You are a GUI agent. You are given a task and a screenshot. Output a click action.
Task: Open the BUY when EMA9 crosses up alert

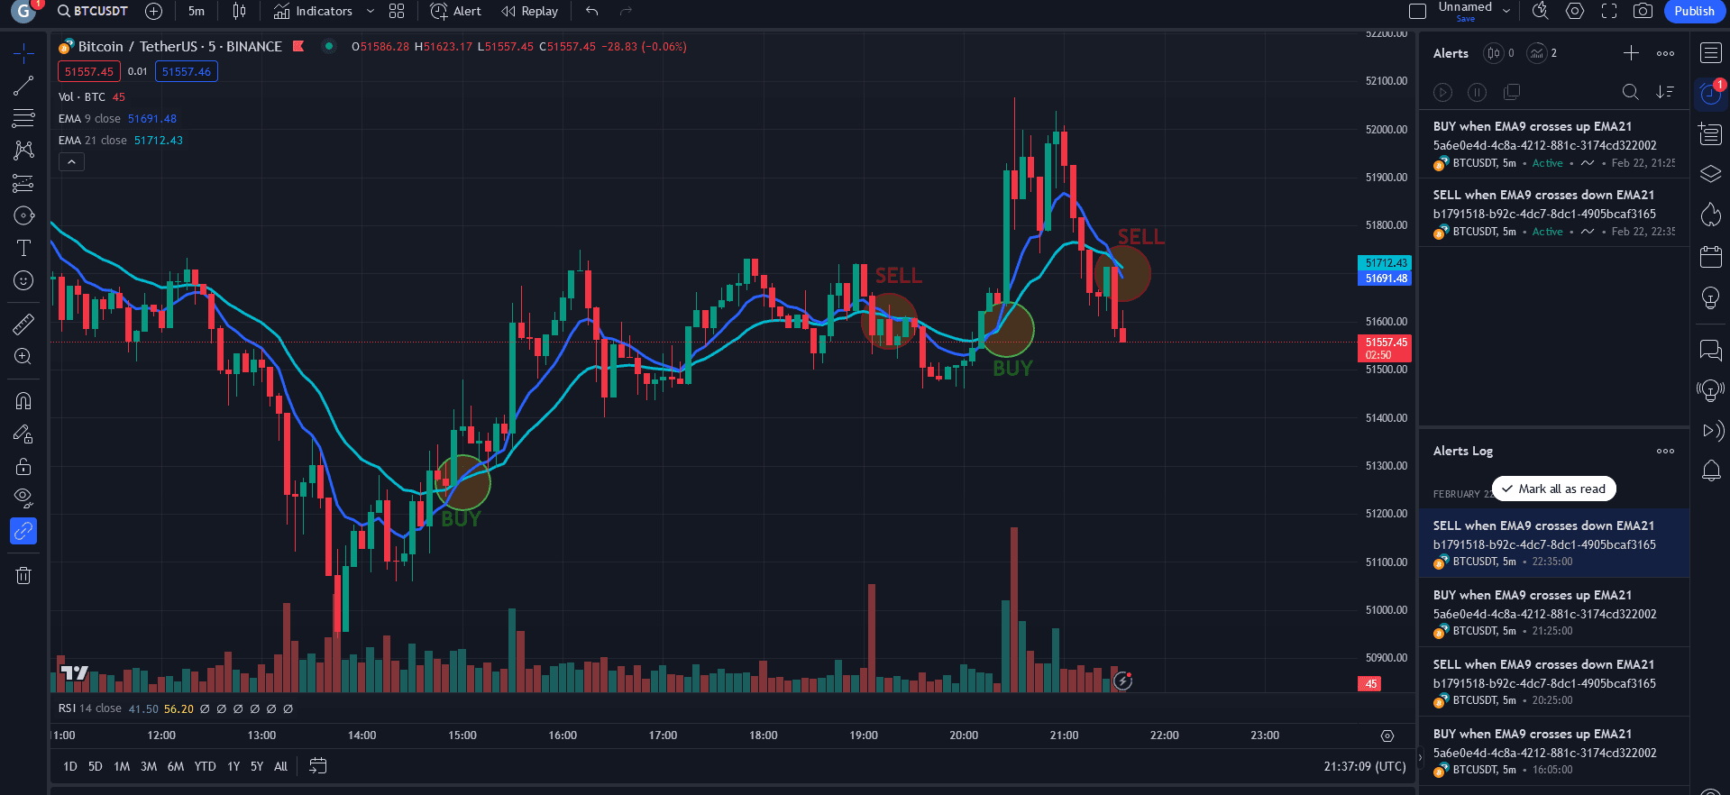1554,144
